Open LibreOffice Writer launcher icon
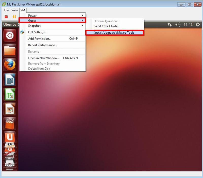Image resolution: width=203 pixels, height=178 pixels. point(10,80)
